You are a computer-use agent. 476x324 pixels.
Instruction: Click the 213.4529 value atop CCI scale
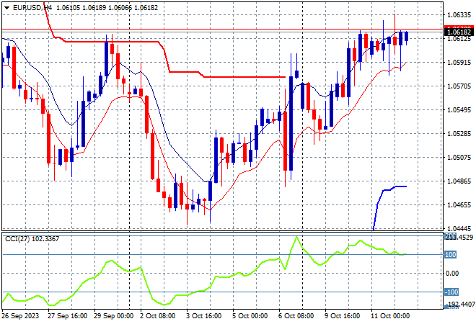(x=459, y=237)
